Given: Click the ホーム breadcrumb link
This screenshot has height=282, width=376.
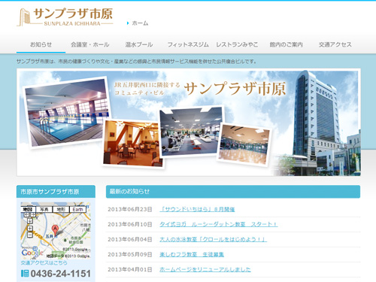Looking at the screenshot, I should click(140, 23).
